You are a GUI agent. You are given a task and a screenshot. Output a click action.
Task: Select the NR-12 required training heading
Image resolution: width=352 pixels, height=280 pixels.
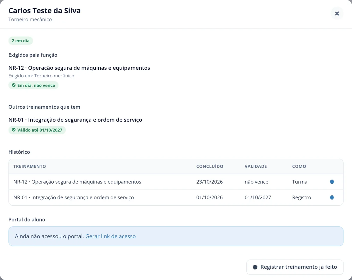79,68
